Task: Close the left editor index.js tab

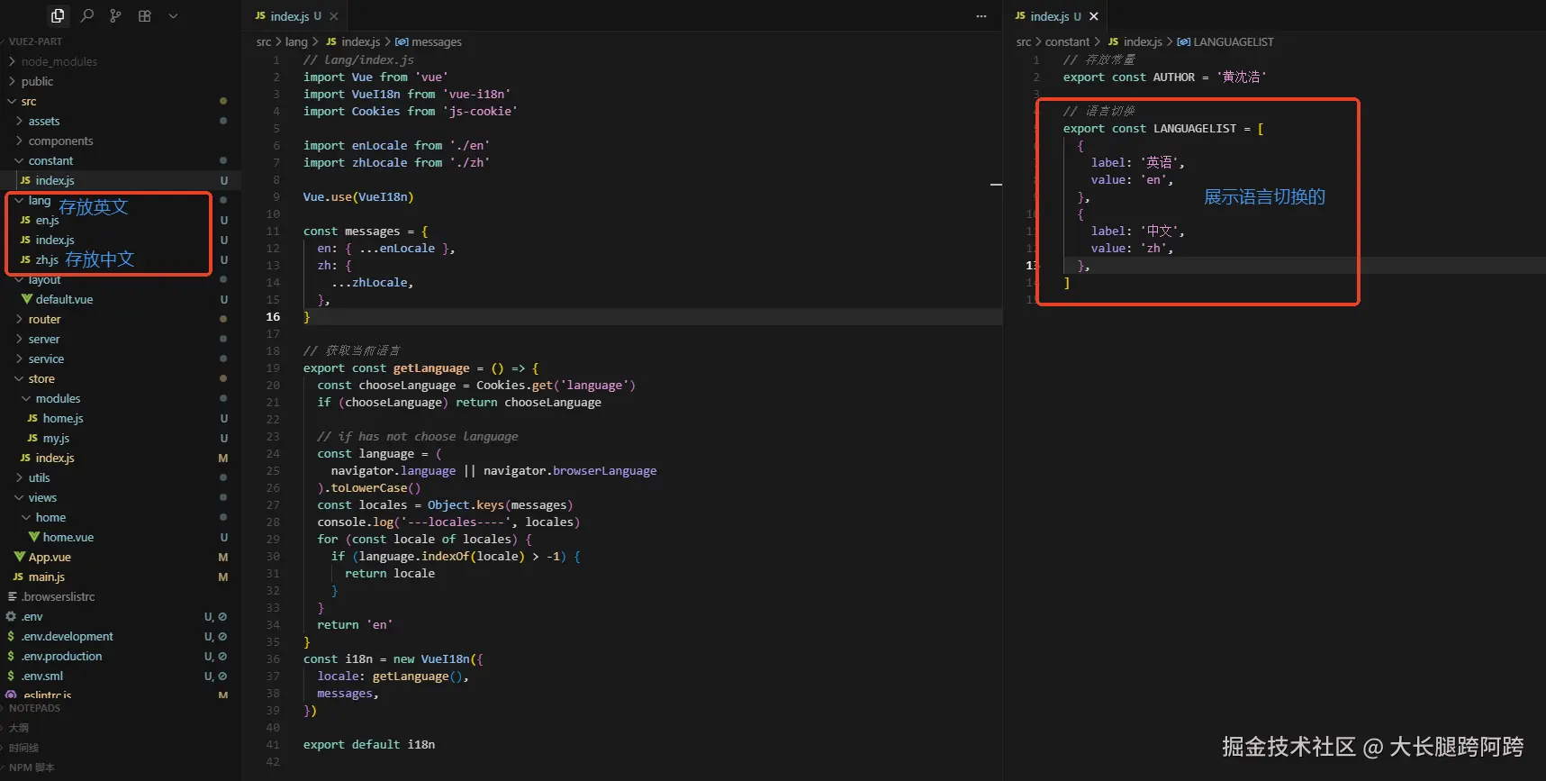Action: [x=334, y=16]
